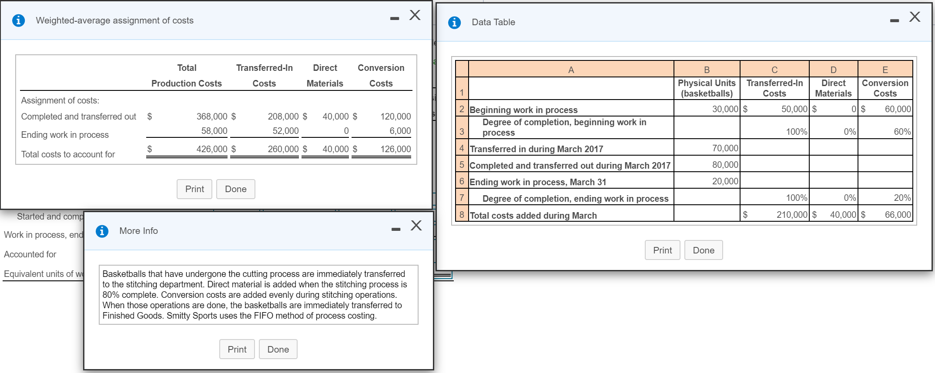Click 'Ending work in process' label in assignment table
The height and width of the screenshot is (373, 935).
pos(65,135)
